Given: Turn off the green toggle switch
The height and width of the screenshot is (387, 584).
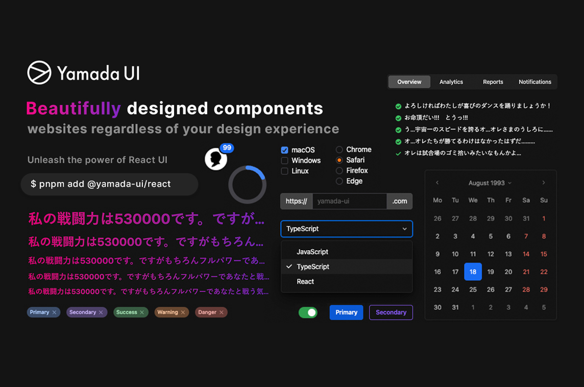Looking at the screenshot, I should click(308, 312).
